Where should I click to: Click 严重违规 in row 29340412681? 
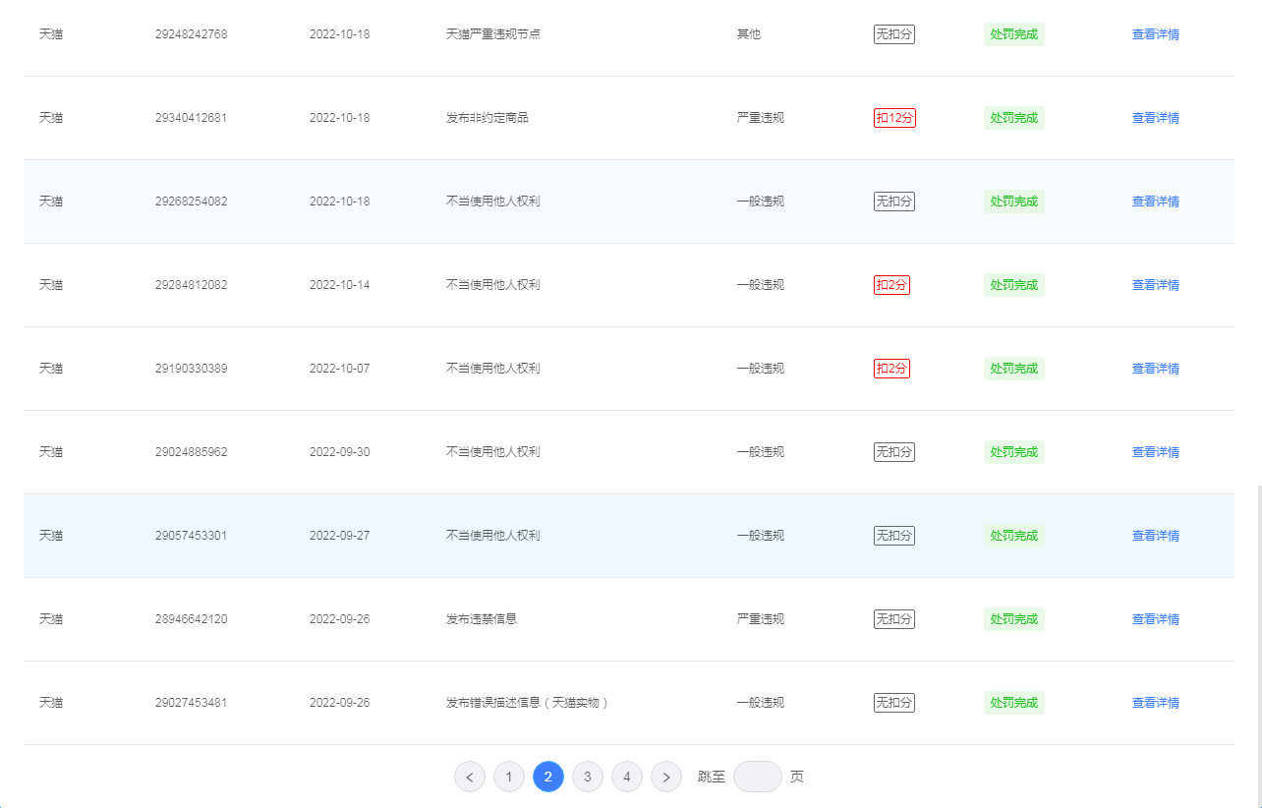coord(761,118)
